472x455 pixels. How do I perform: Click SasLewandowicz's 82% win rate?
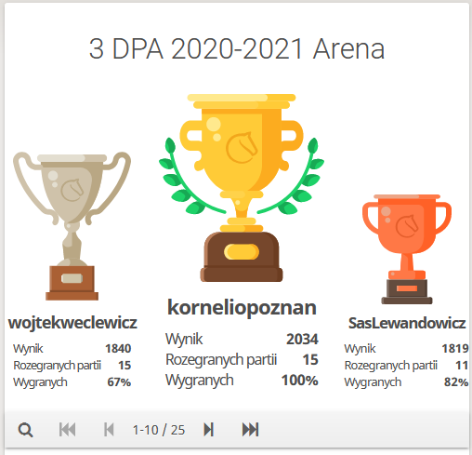tap(456, 382)
